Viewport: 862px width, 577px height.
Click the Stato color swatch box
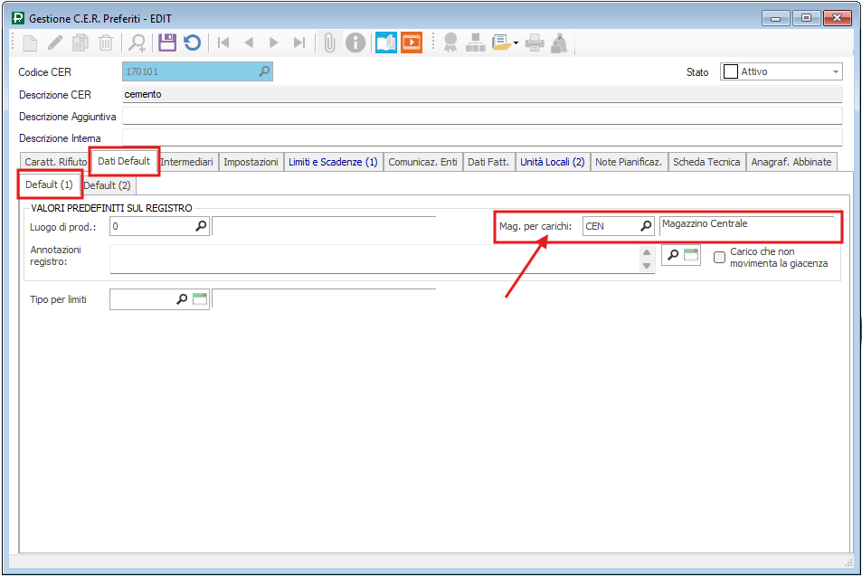[730, 72]
